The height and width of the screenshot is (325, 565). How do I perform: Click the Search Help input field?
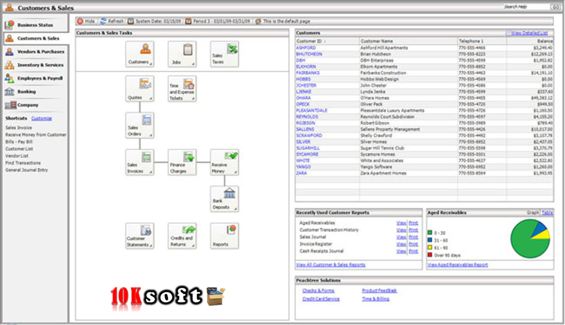coord(526,7)
